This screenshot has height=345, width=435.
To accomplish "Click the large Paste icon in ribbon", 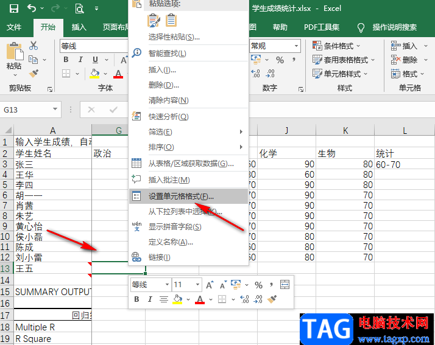I will 15,51.
